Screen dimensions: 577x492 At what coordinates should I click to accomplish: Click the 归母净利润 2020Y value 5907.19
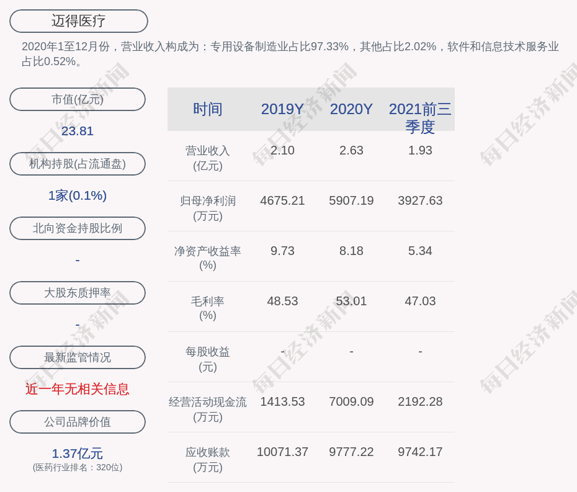[x=351, y=201]
